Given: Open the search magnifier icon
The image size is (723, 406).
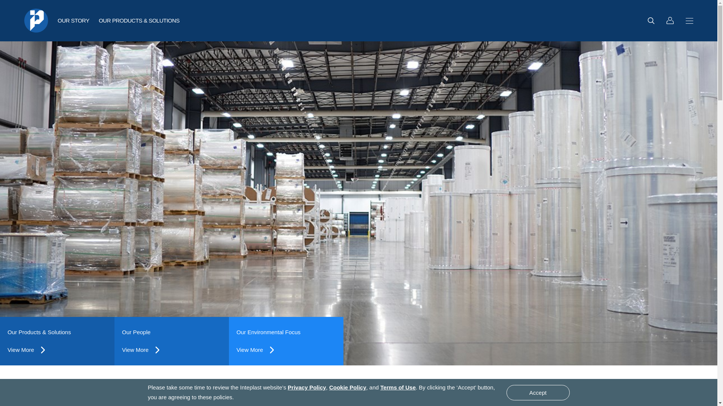Looking at the screenshot, I should coord(651,21).
